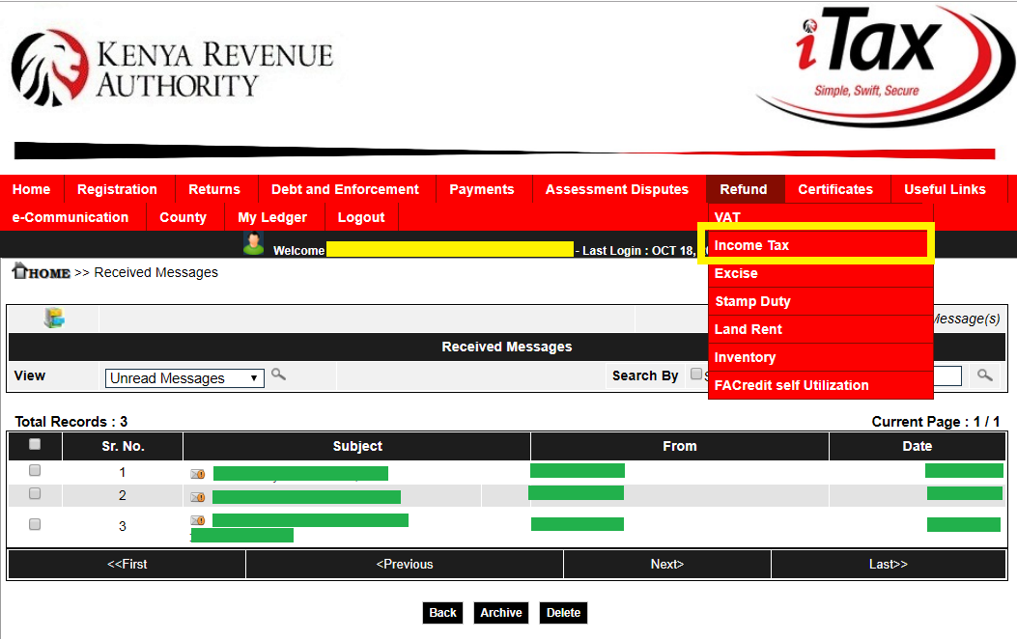Image resolution: width=1017 pixels, height=639 pixels.
Task: Click the Back button
Action: coord(442,612)
